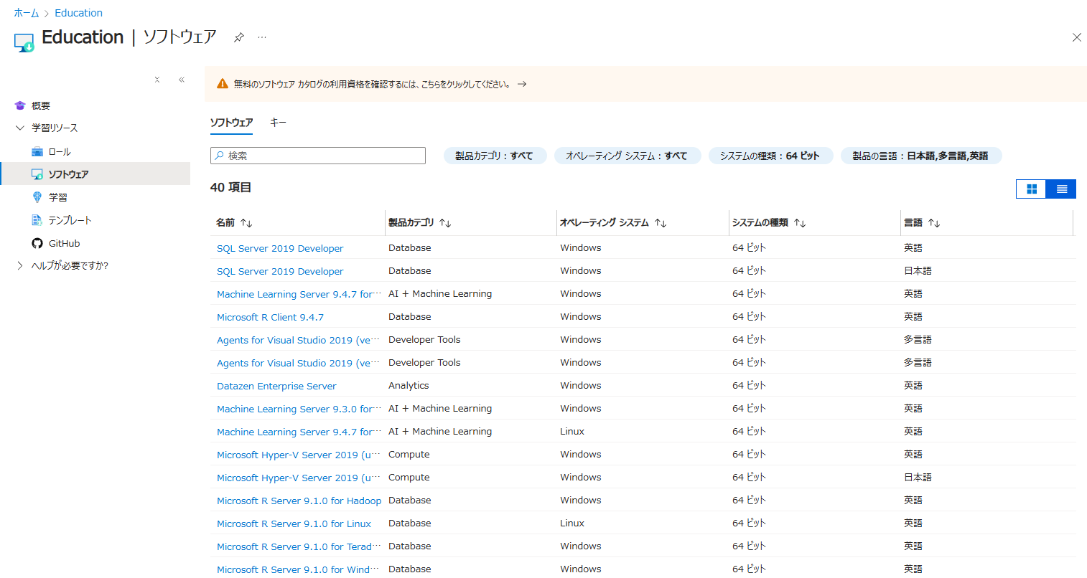Open Microsoft Hyper-V Server 2019 日本語 row

pyautogui.click(x=299, y=478)
